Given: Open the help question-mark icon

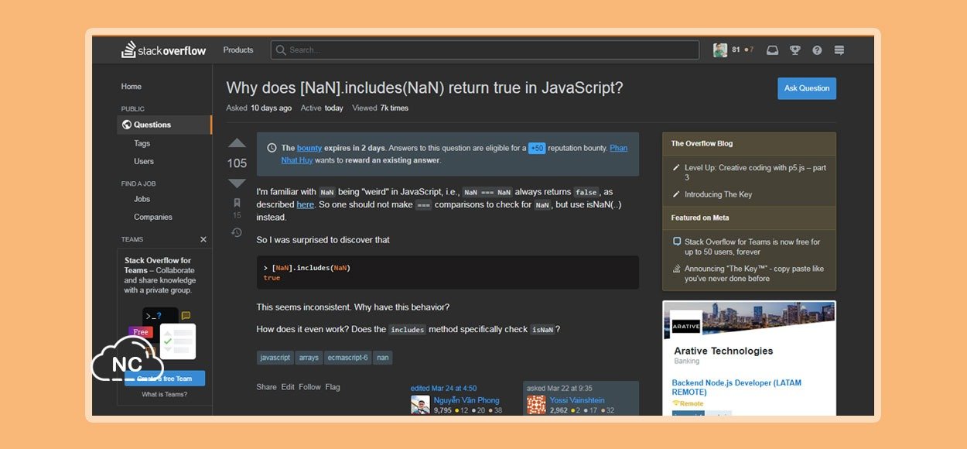Looking at the screenshot, I should click(x=817, y=50).
